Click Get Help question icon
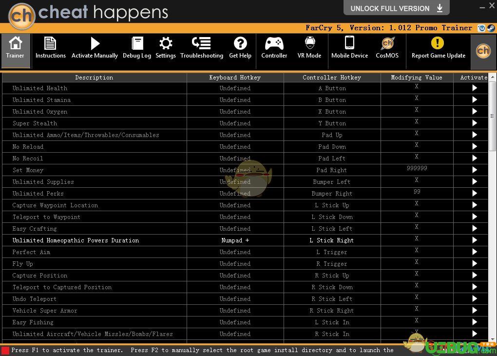 tap(240, 48)
